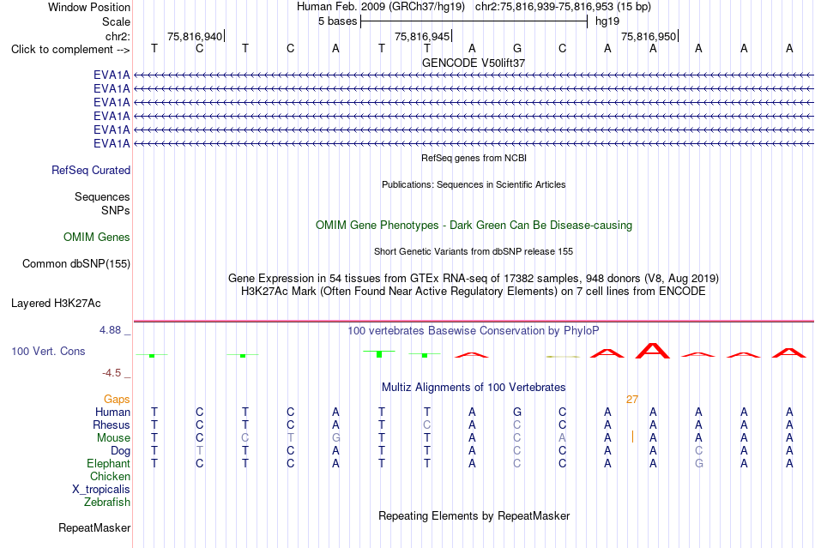Select the Zebrafish species label
Image resolution: width=815 pixels, height=548 pixels.
(107, 503)
